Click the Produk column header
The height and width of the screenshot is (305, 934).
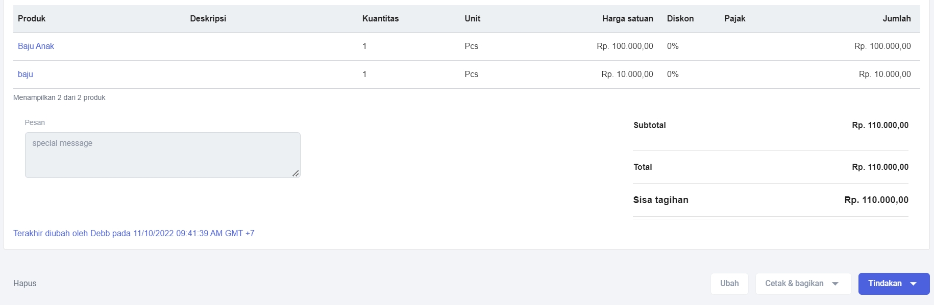[x=32, y=18]
